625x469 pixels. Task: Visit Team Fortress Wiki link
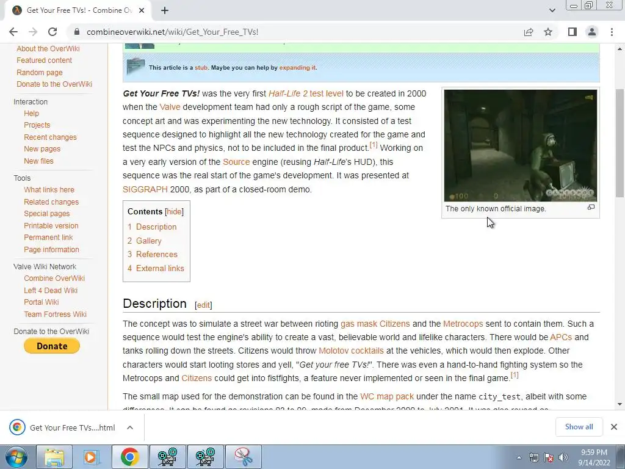pyautogui.click(x=55, y=314)
